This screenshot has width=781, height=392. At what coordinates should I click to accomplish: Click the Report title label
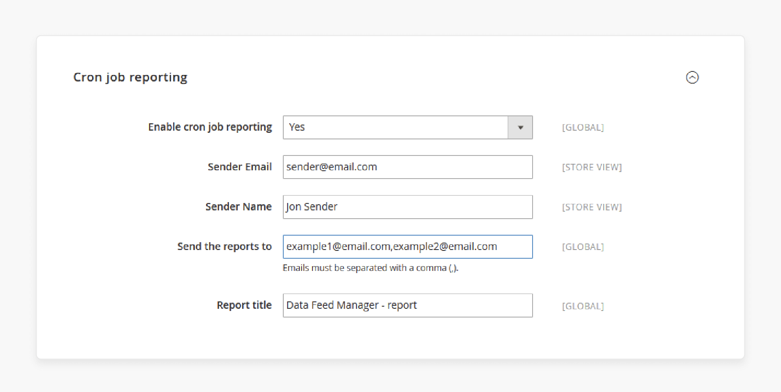click(244, 305)
